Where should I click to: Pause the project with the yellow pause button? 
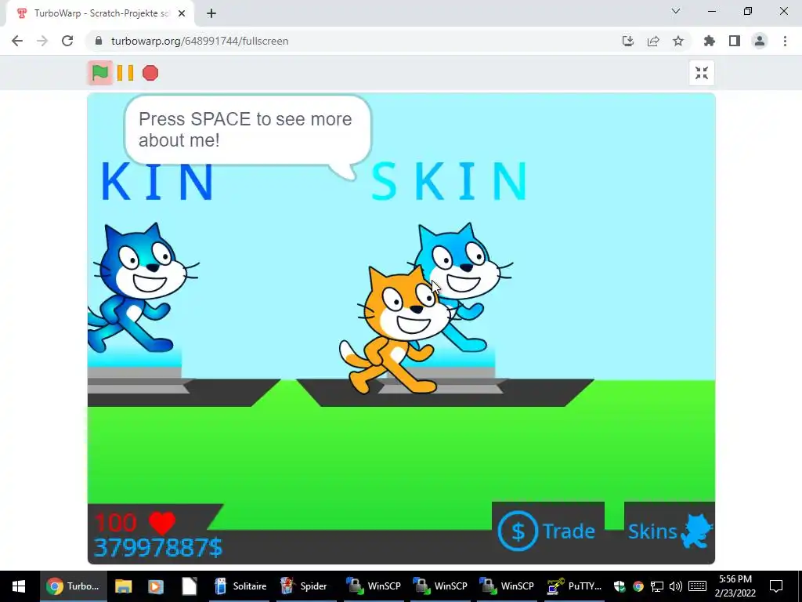(x=125, y=73)
